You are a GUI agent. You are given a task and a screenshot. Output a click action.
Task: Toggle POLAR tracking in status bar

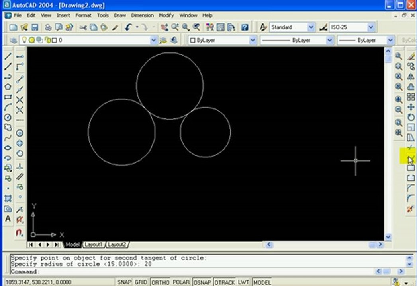coord(181,282)
